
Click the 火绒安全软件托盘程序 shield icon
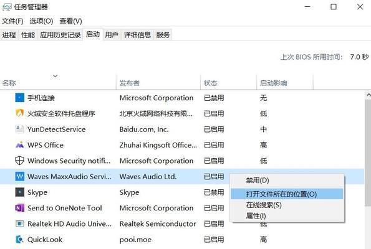tap(19, 113)
